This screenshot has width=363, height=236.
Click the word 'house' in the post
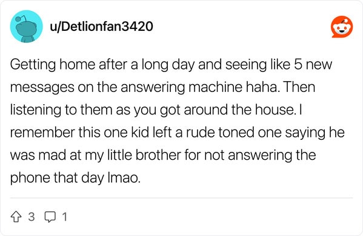pyautogui.click(x=274, y=110)
